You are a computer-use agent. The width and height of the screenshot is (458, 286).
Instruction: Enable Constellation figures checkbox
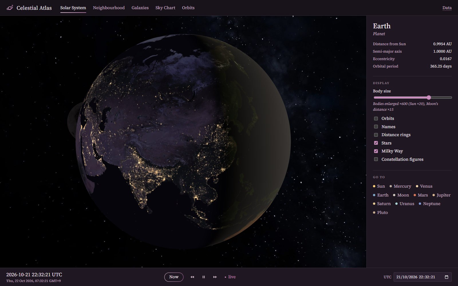click(376, 159)
